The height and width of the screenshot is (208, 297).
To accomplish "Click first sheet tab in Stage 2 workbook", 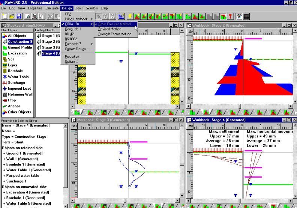I will (192, 112).
